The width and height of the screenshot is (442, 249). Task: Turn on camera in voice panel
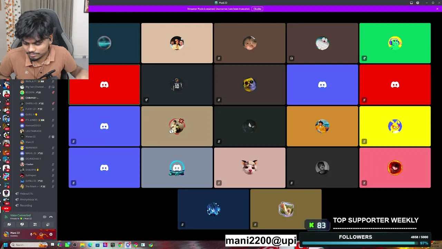pos(9,224)
